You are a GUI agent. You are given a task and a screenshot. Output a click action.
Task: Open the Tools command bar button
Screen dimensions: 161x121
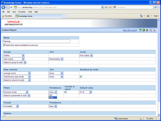tap(156, 16)
